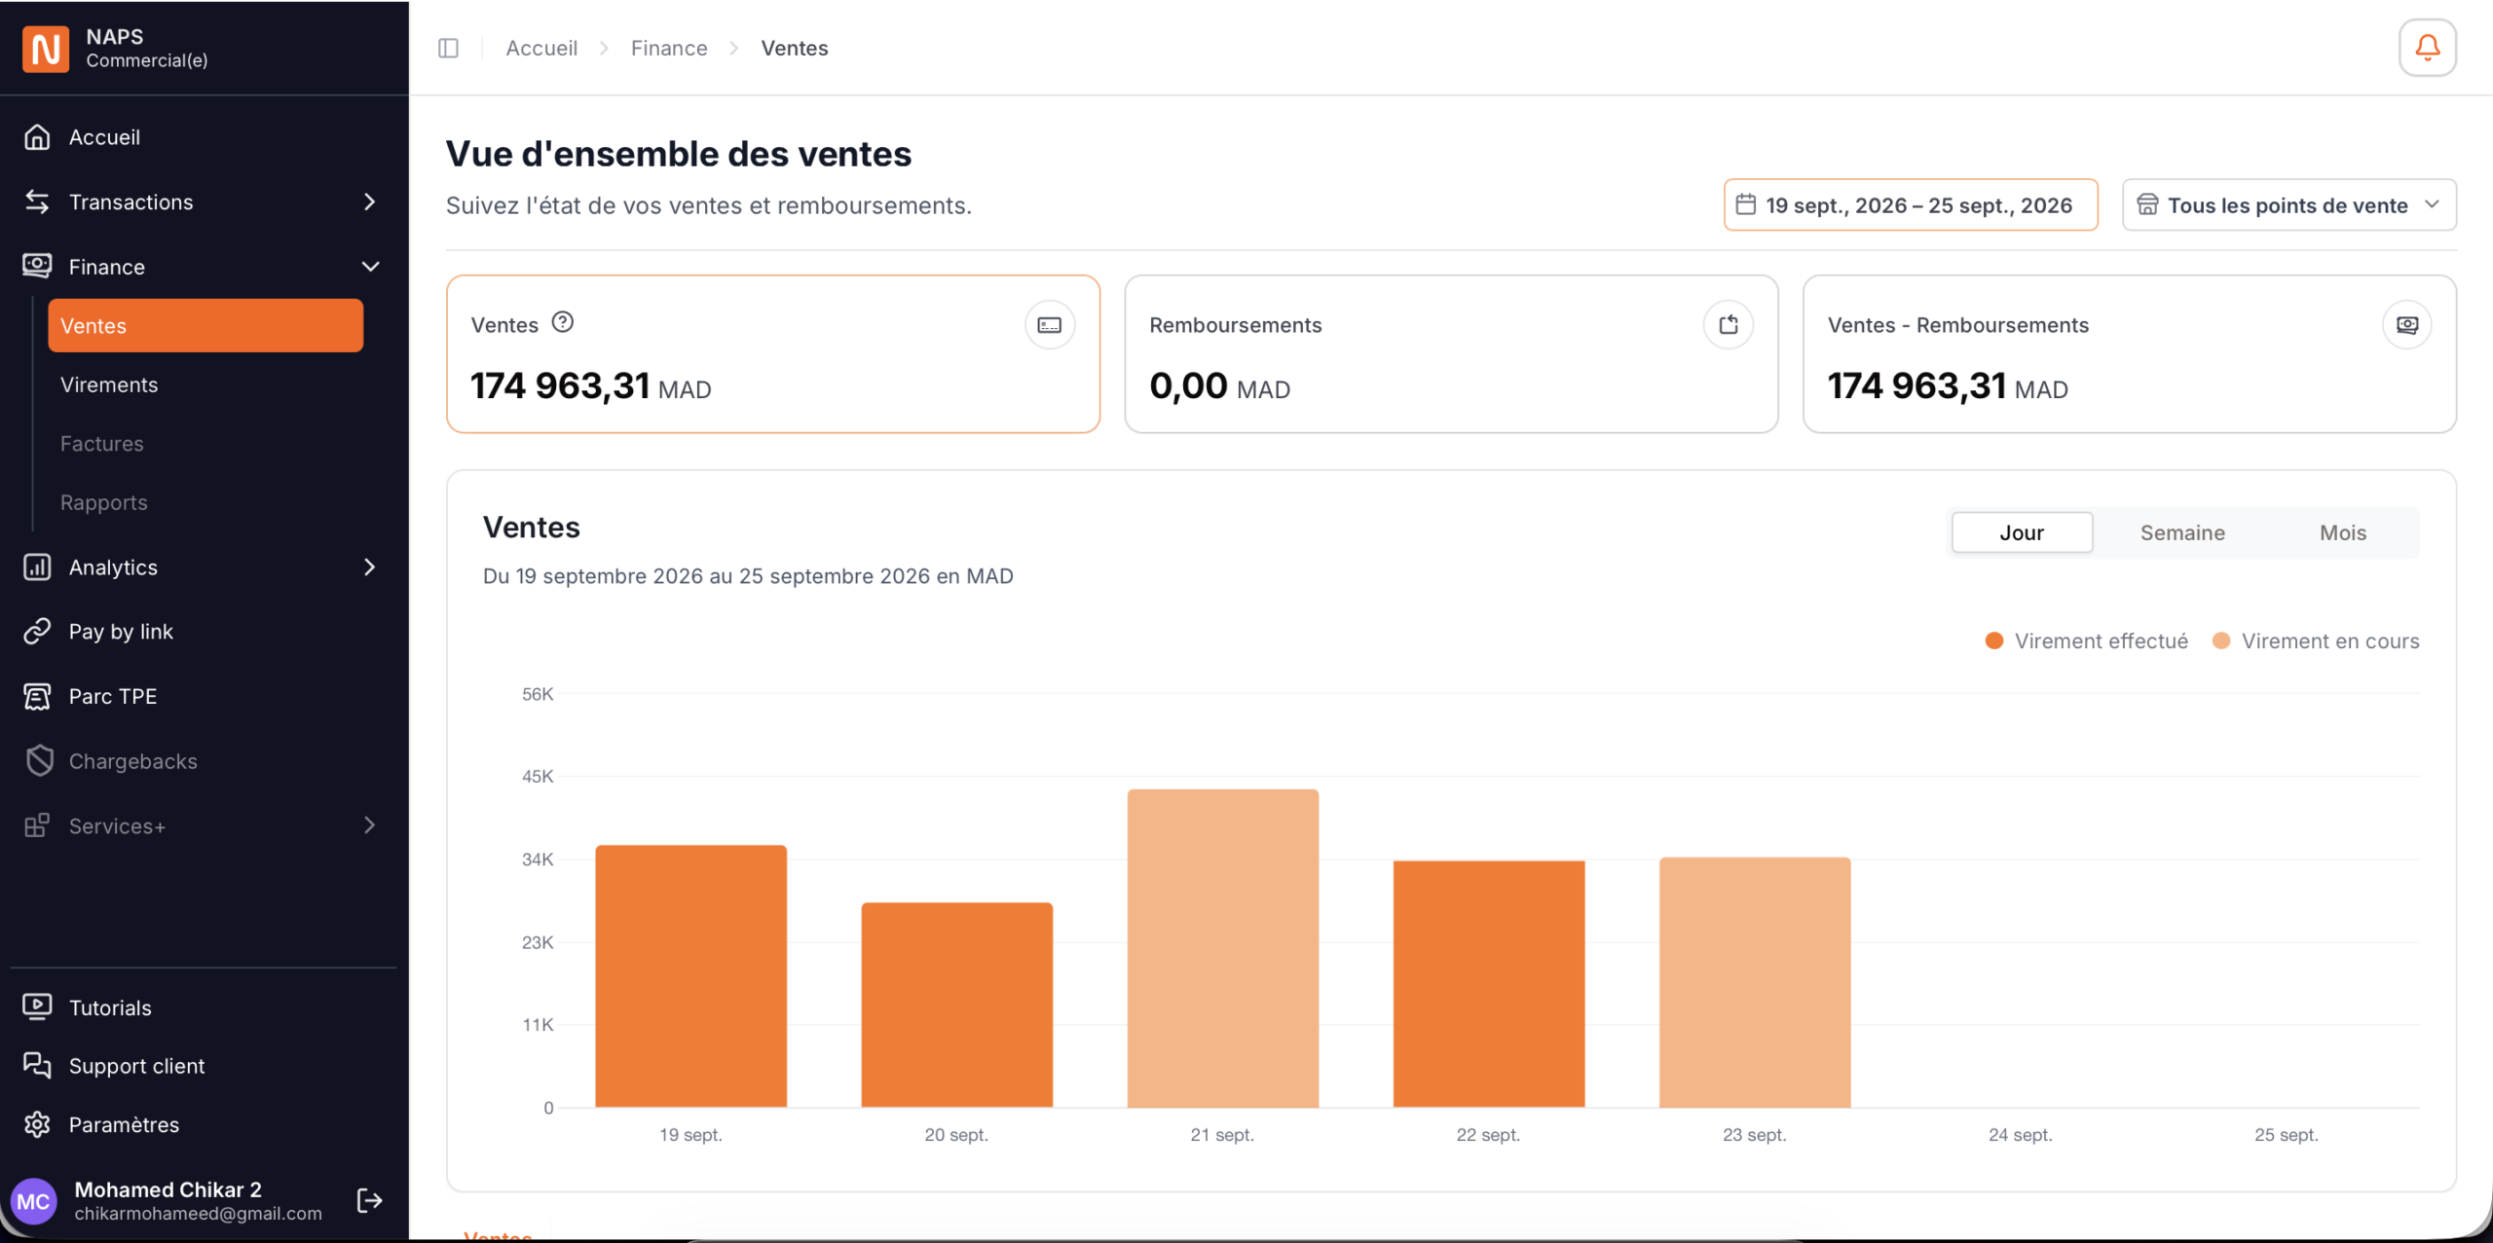Screen dimensions: 2493x1243
Task: Click the MC user avatar
Action: point(34,1201)
